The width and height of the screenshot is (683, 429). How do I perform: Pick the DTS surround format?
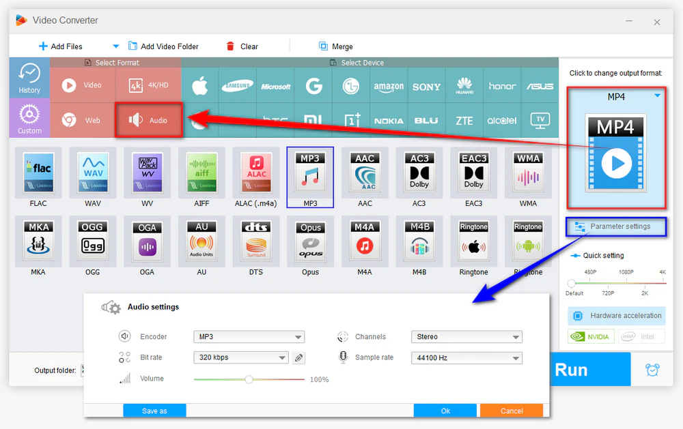[x=256, y=241]
